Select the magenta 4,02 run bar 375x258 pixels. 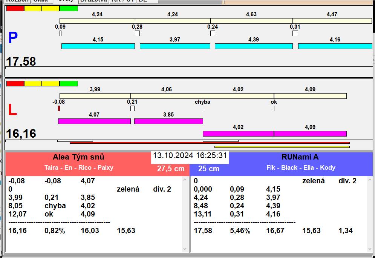pos(238,134)
